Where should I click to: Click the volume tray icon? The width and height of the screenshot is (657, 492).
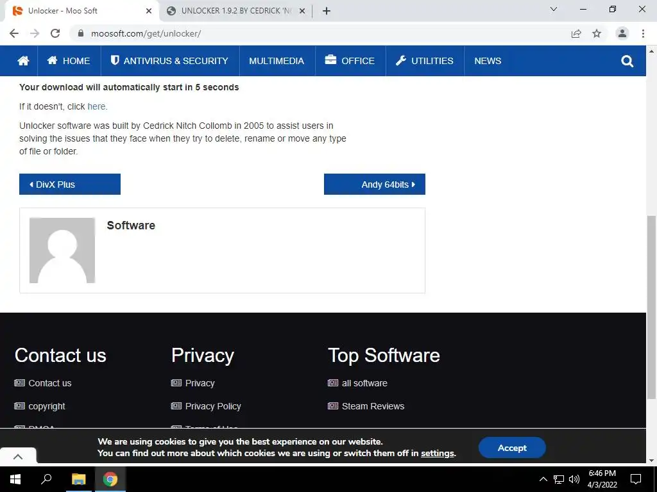[574, 479]
